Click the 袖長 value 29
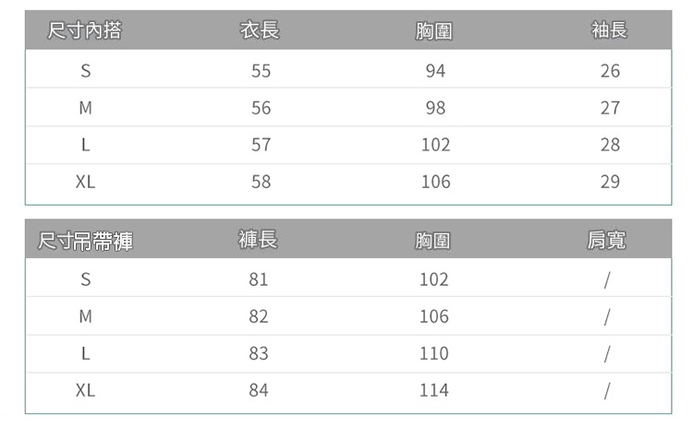 (610, 182)
